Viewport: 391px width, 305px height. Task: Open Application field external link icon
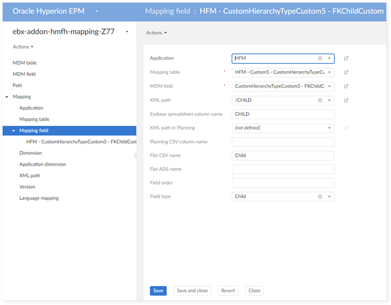(346, 59)
